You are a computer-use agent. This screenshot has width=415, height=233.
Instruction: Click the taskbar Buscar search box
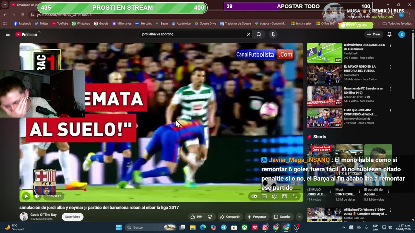coord(150,227)
